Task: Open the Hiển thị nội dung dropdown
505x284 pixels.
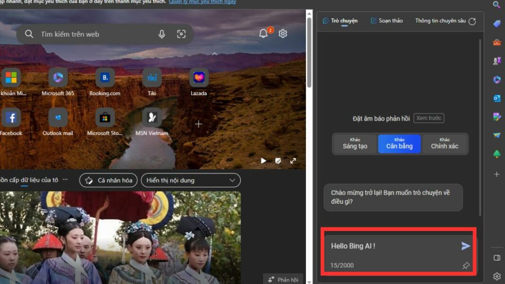Action: (x=191, y=180)
